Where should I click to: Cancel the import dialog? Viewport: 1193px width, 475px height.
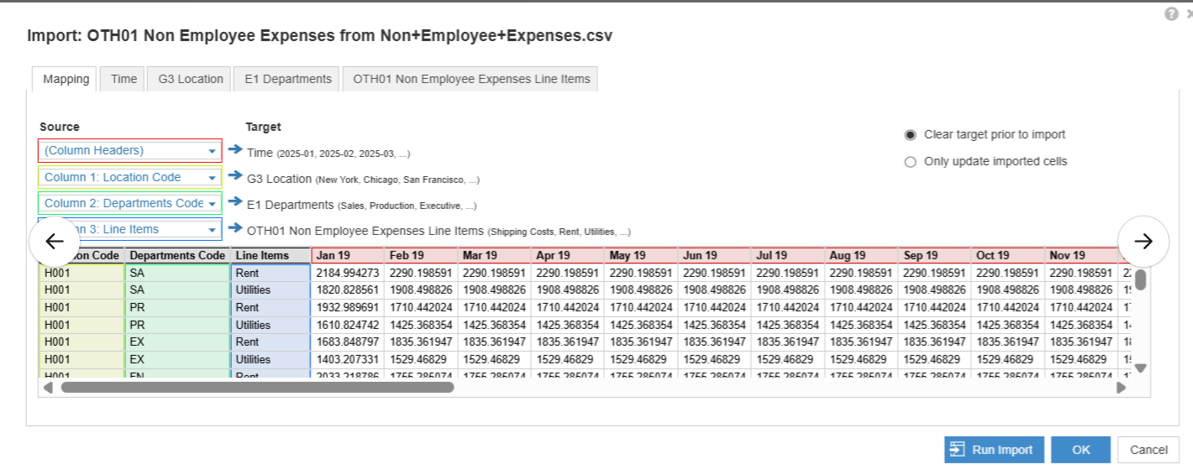tap(1148, 450)
